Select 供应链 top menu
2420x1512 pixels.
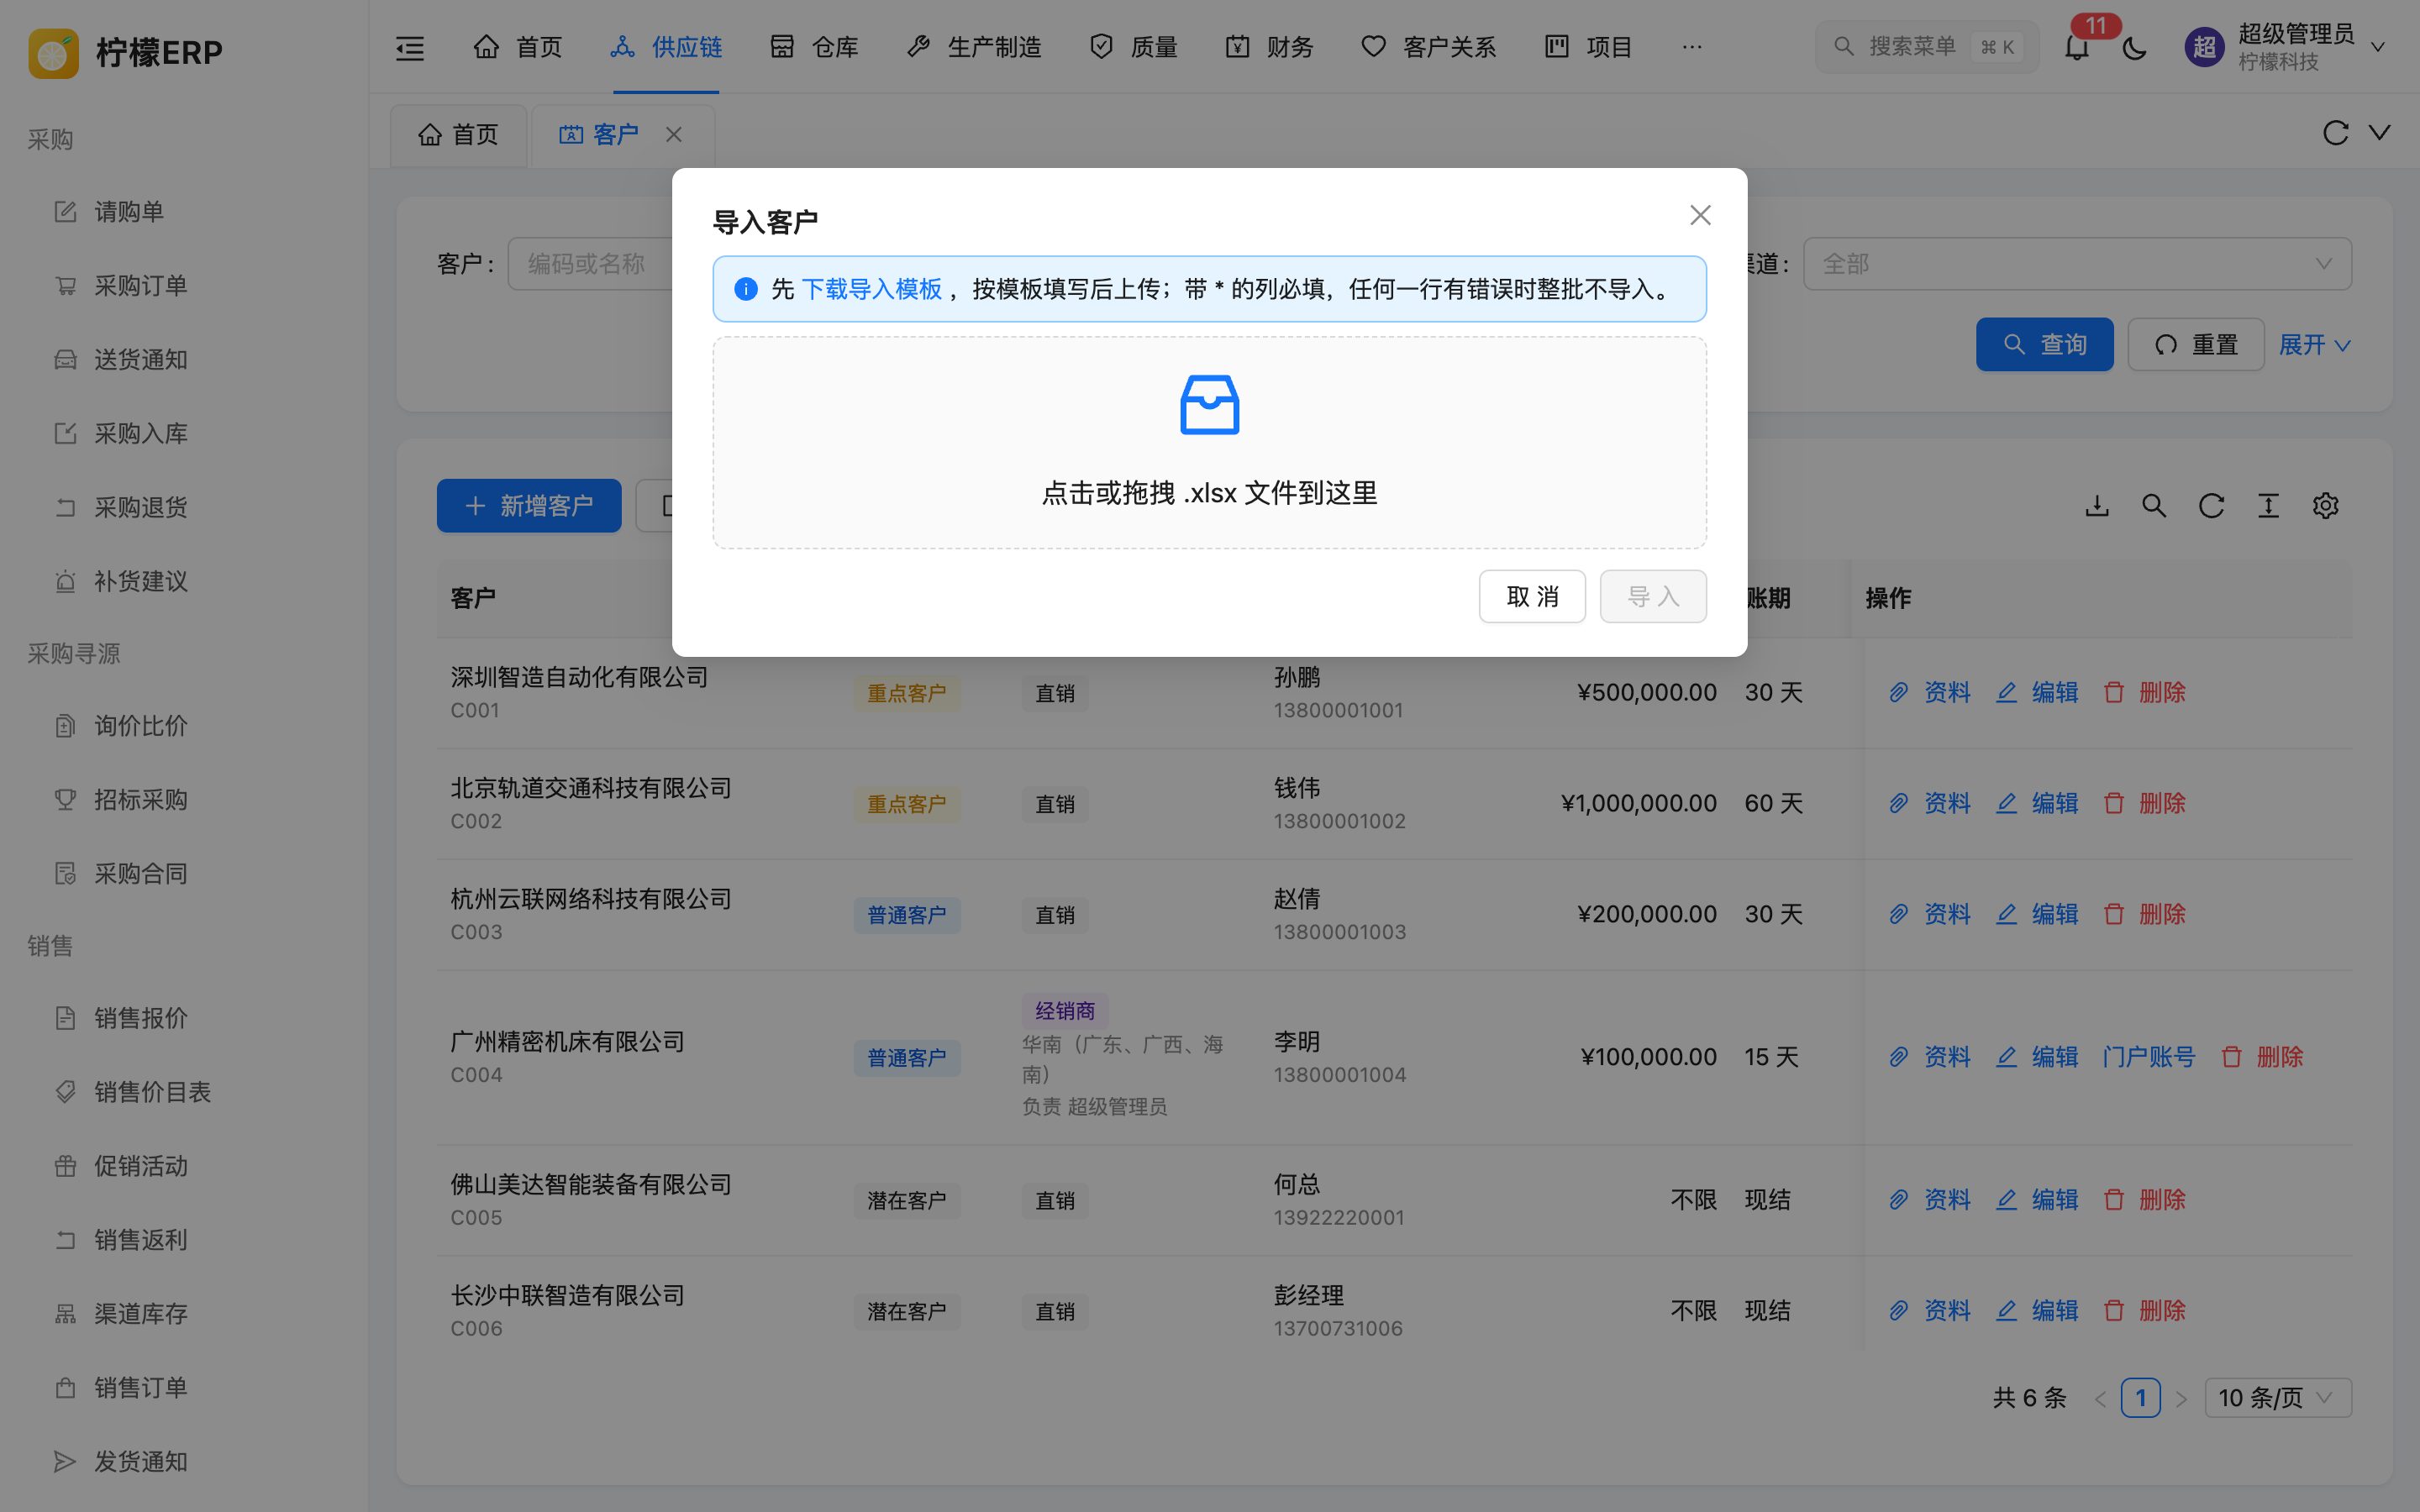[666, 47]
